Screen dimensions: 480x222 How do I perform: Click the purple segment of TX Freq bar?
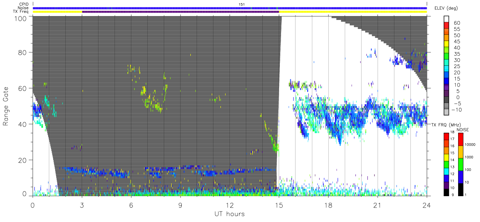coord(181,12)
